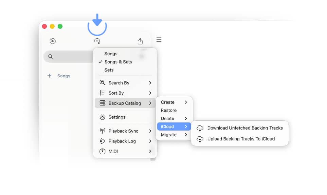This screenshot has height=195, width=327.
Task: Click the Backup Catalog menu label
Action: pyautogui.click(x=125, y=103)
